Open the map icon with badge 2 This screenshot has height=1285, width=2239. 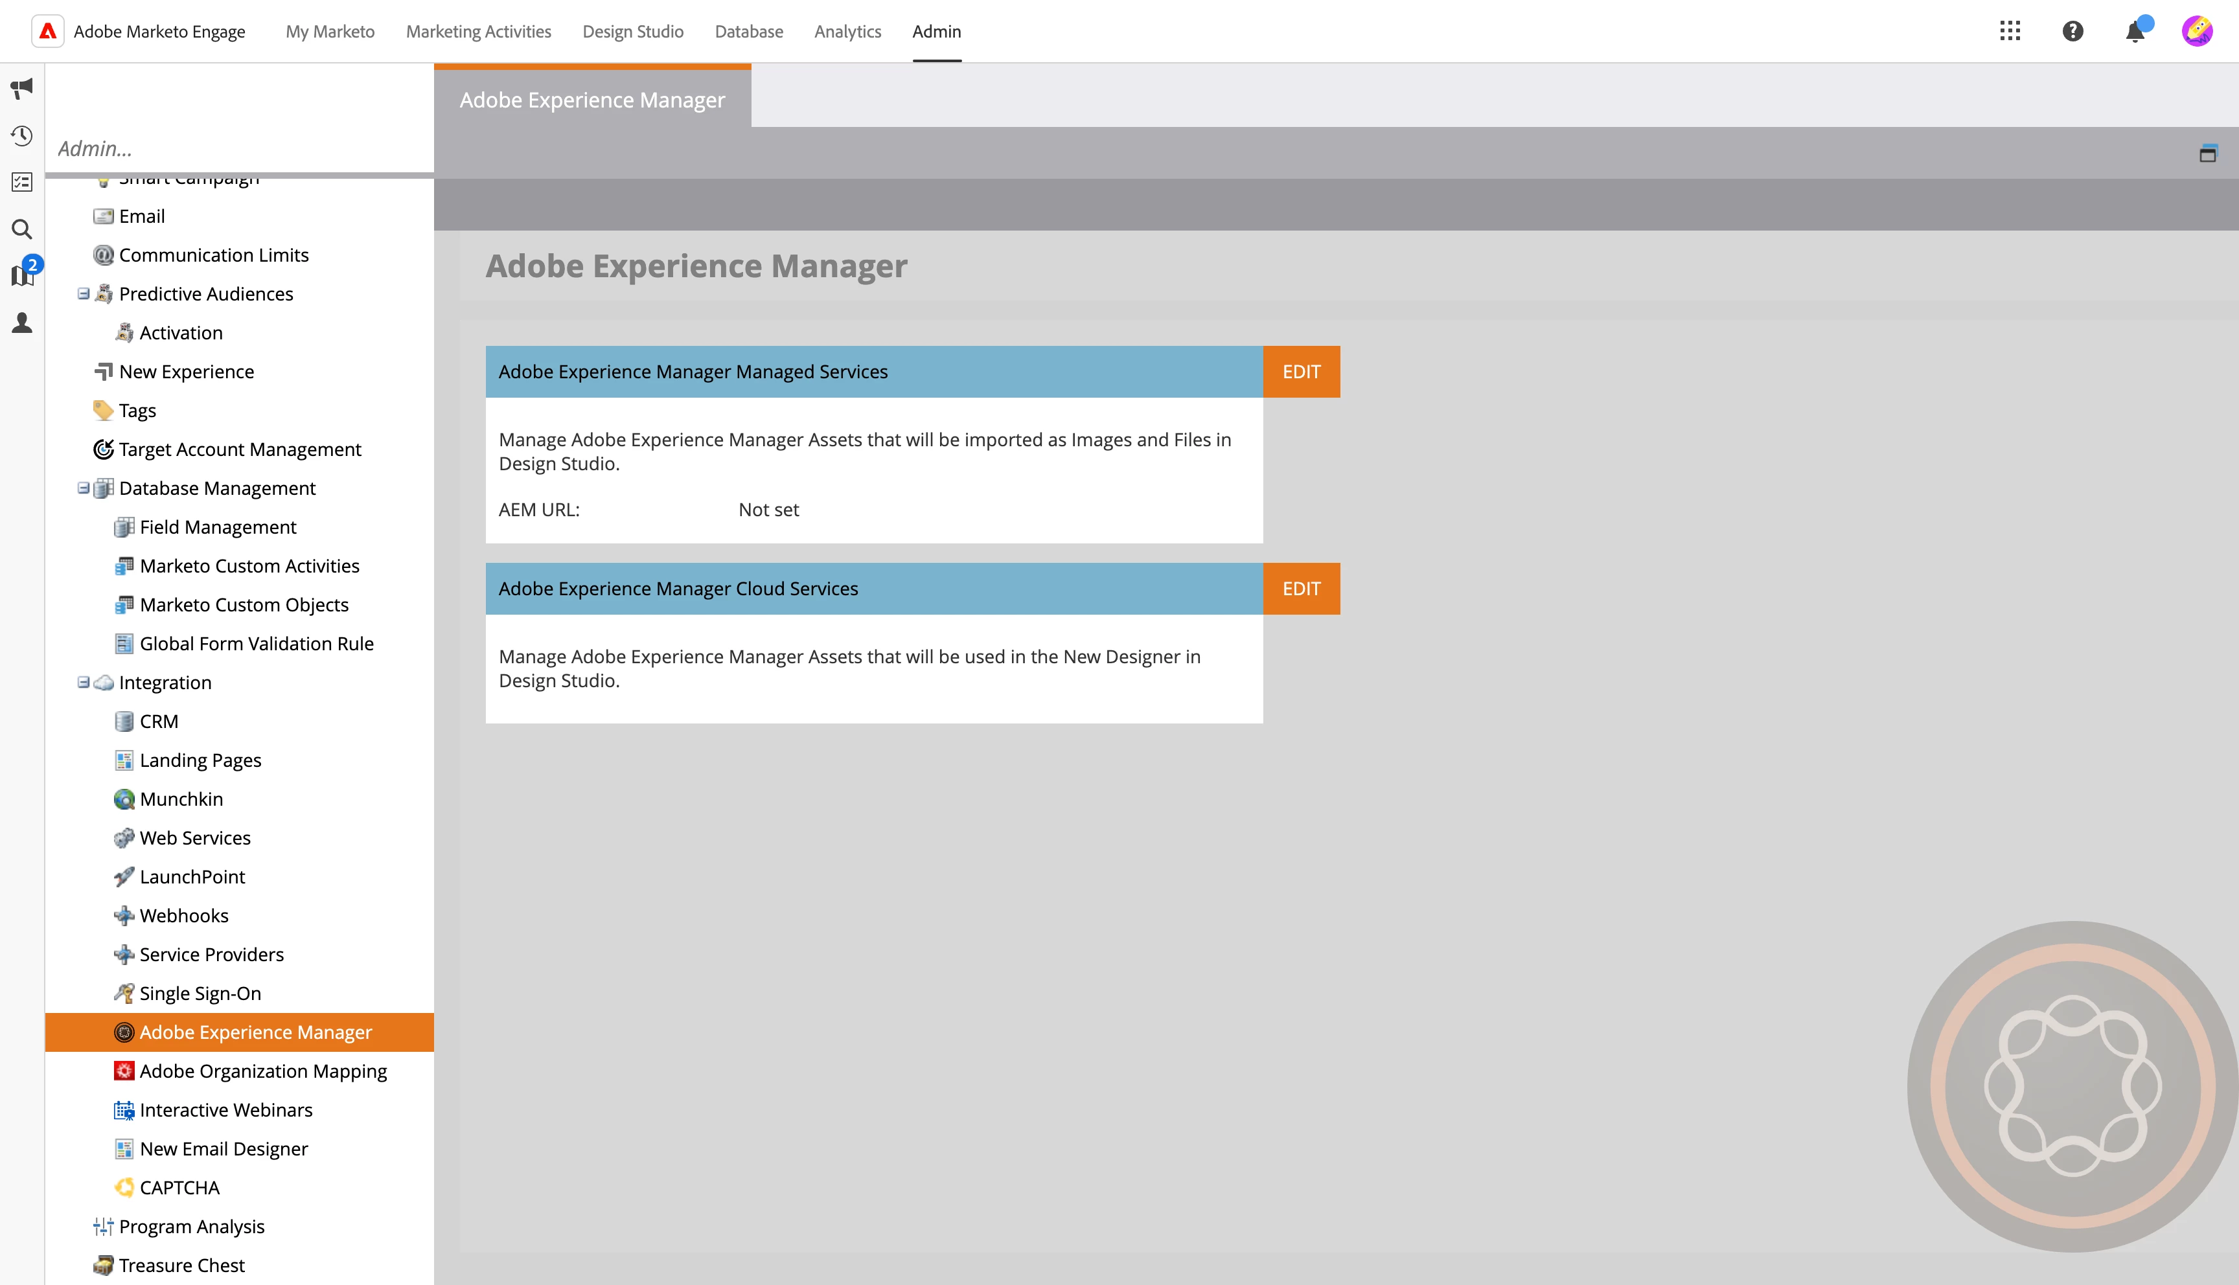[22, 275]
